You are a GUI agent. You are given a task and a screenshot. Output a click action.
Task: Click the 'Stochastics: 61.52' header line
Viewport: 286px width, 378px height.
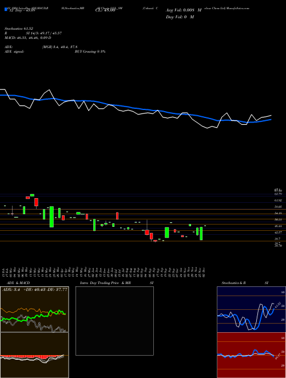(18, 29)
